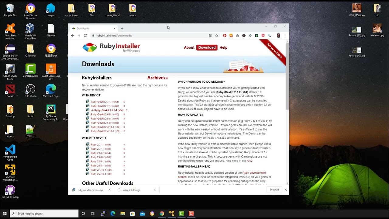Switch to Chrome on the taskbar
389x219 pixels.
[162, 214]
